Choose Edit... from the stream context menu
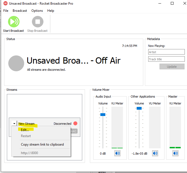Image resolution: width=187 pixels, height=173 pixels. [x=41, y=130]
